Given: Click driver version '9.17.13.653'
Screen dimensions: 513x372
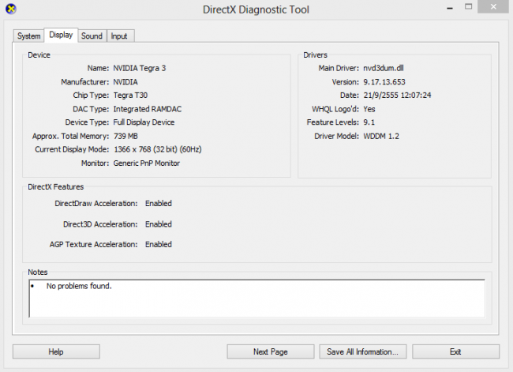Looking at the screenshot, I should pyautogui.click(x=384, y=82).
